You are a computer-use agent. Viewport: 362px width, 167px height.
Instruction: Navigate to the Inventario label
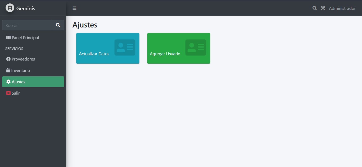21,71
